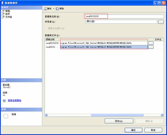Browse path for first database file row
This screenshot has width=167, height=135.
[x=151, y=43]
